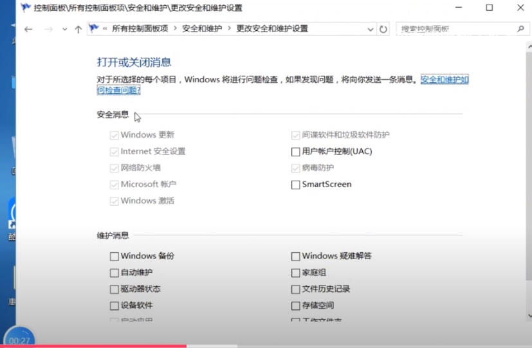532x348 pixels.
Task: Refresh the control panel page
Action: click(x=383, y=29)
